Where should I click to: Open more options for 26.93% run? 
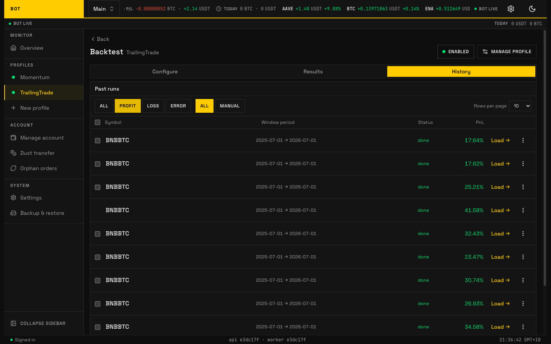pyautogui.click(x=523, y=303)
